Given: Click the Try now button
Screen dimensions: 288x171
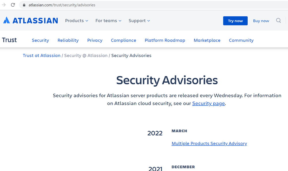Looking at the screenshot, I should click(x=235, y=21).
